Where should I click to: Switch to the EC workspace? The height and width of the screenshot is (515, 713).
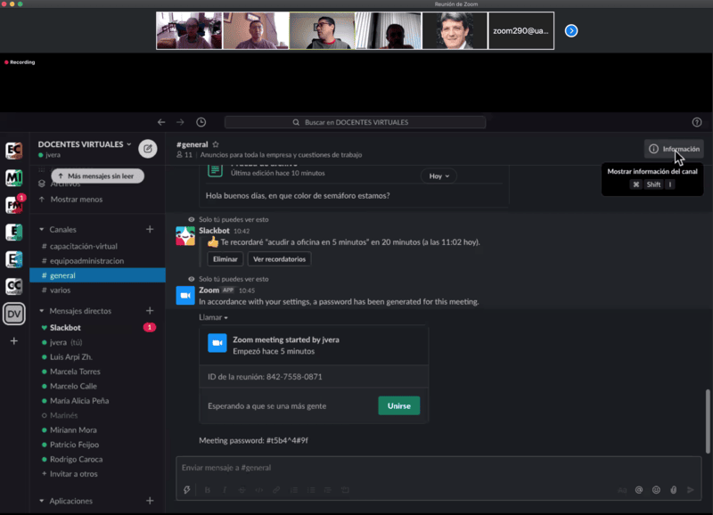pyautogui.click(x=14, y=150)
